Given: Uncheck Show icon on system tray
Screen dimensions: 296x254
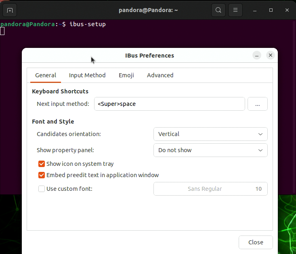Looking at the screenshot, I should pos(42,164).
